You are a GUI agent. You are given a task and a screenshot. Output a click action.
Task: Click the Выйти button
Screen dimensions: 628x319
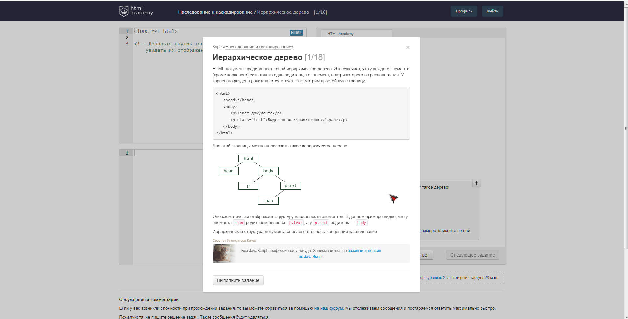pyautogui.click(x=492, y=11)
